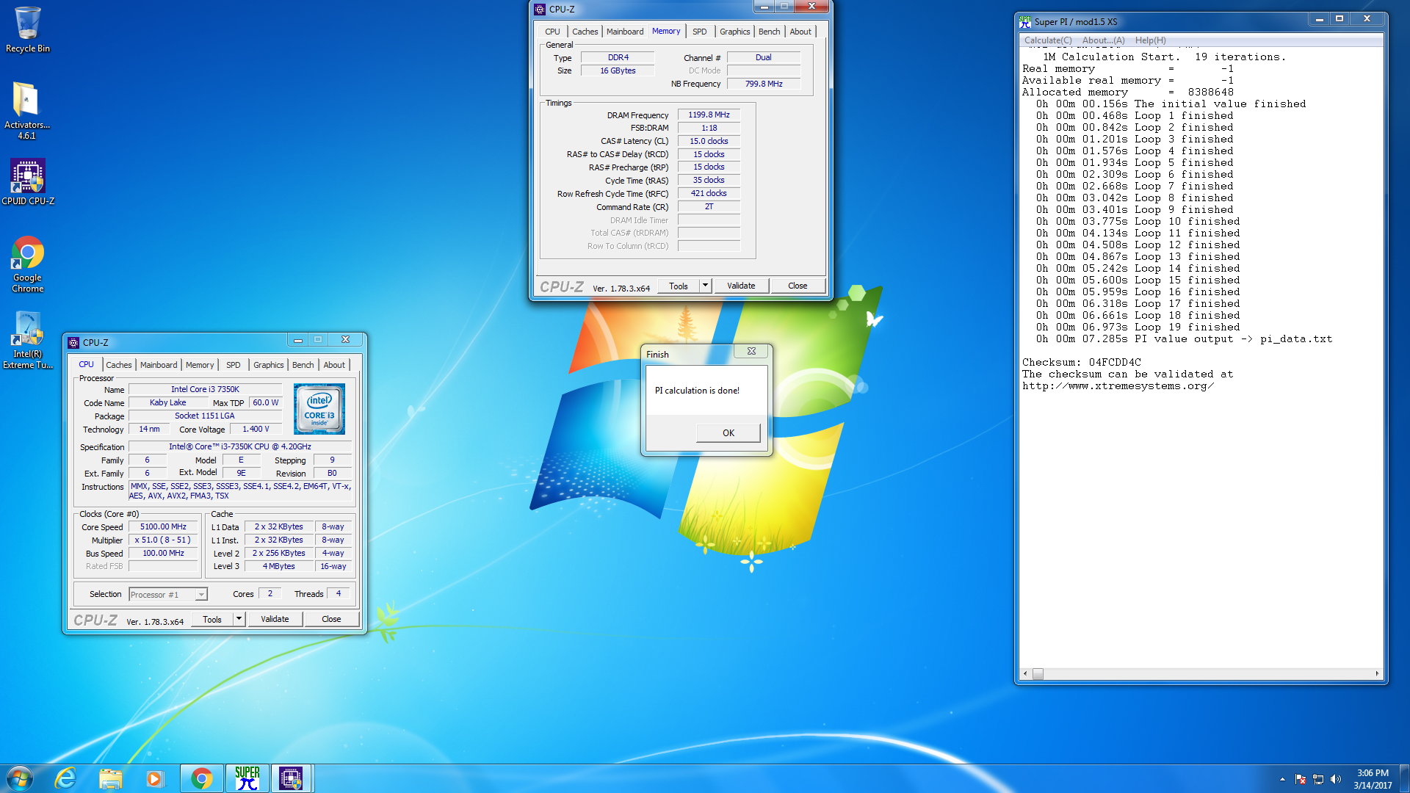
Task: Click the DRAM Frequency 1199.8 MHz value
Action: click(x=709, y=115)
